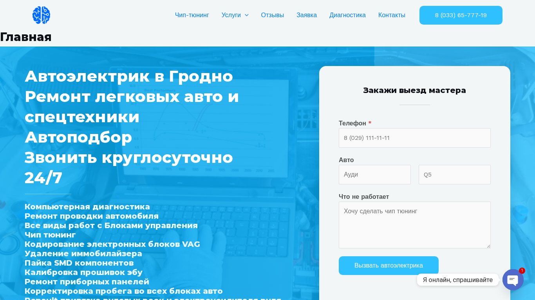Viewport: 535px width, 300px height.
Task: Click the Калибровка прошивок эбу line
Action: click(83, 272)
